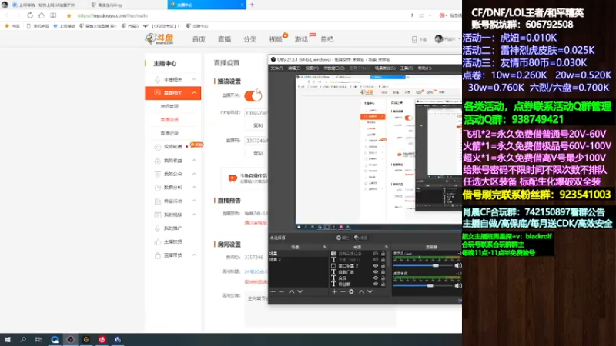
Task: Toggle the live broadcast switch off
Action: 253,95
